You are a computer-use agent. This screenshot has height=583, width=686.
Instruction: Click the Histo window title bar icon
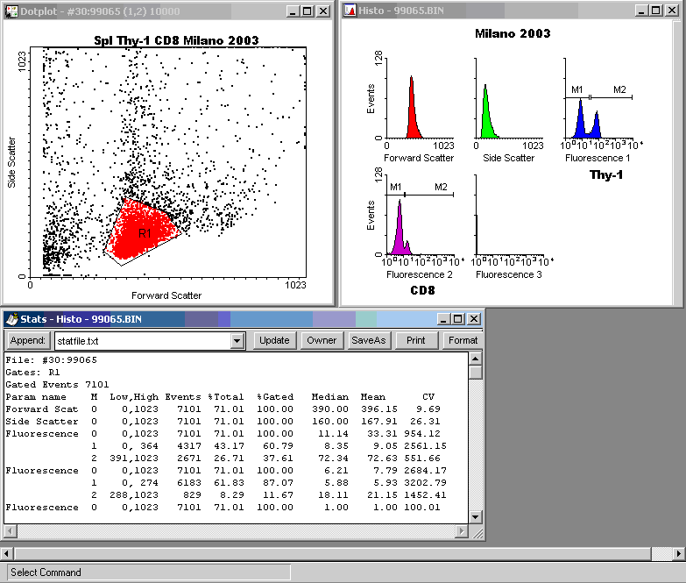click(350, 11)
